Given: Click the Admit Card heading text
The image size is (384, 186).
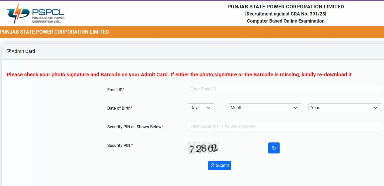Looking at the screenshot, I should (23, 51).
